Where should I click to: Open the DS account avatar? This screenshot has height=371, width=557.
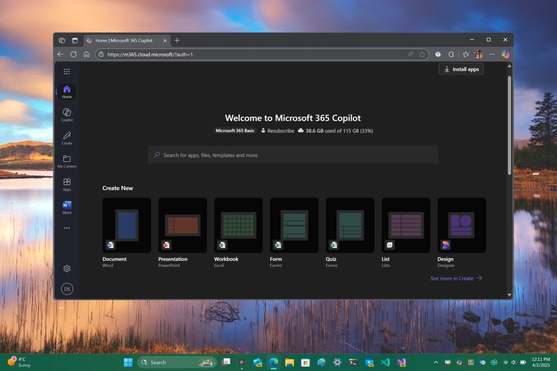(67, 289)
